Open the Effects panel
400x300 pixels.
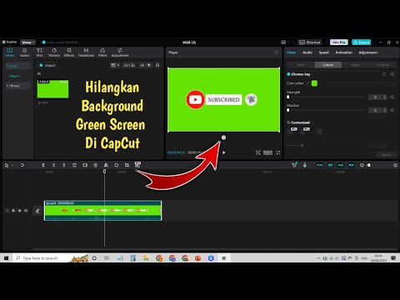(69, 52)
